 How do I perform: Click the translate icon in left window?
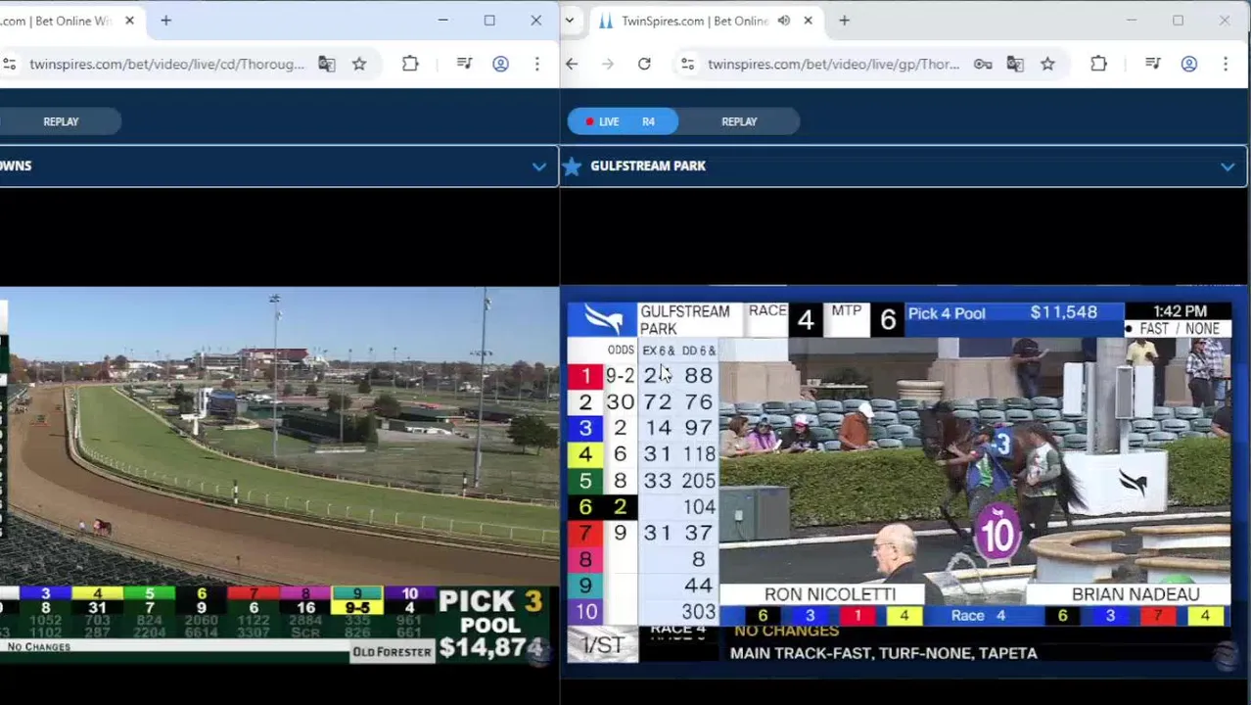(326, 64)
